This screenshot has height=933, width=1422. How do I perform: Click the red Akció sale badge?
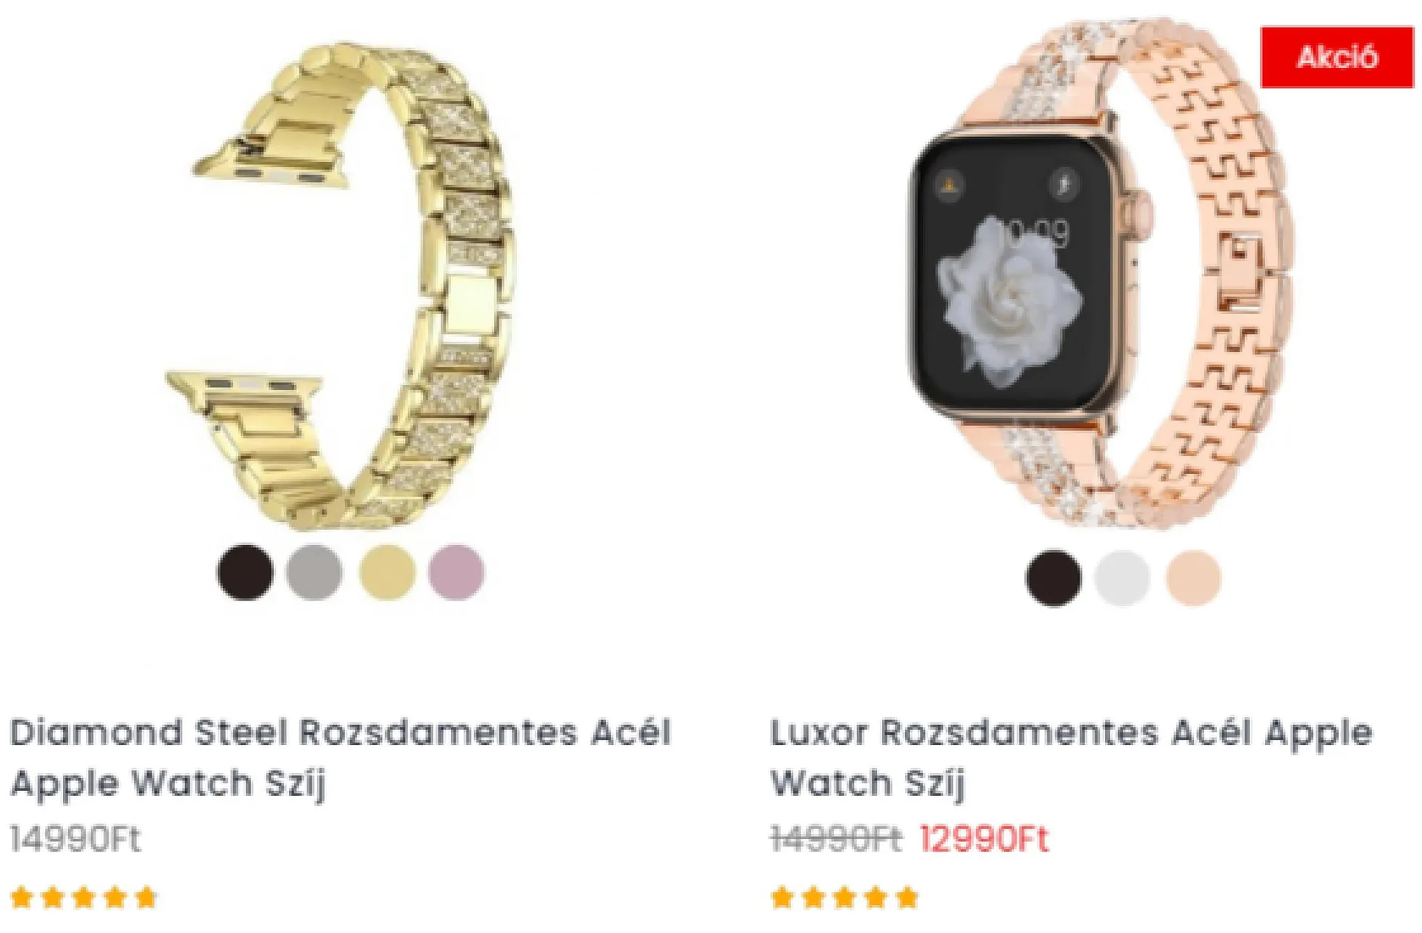[1337, 57]
